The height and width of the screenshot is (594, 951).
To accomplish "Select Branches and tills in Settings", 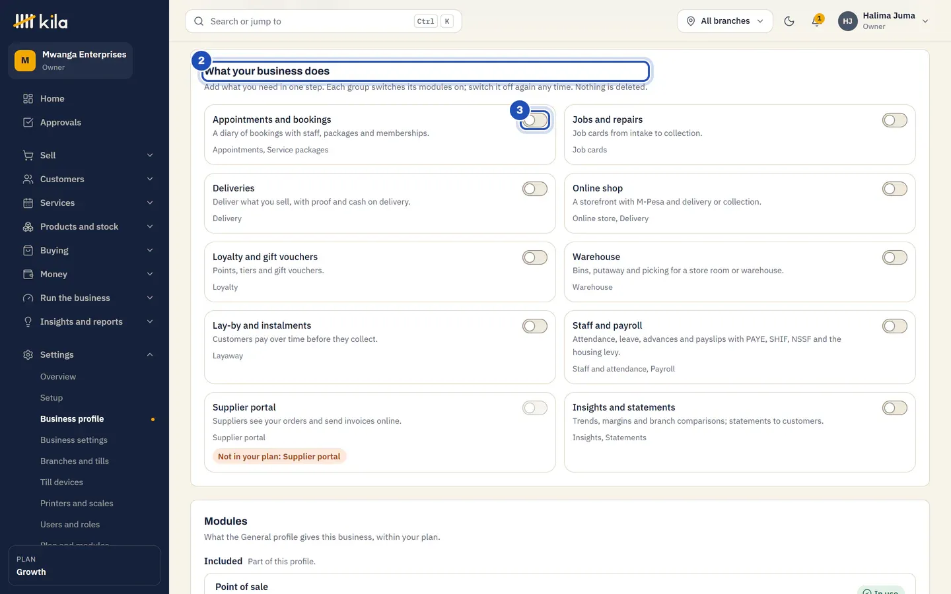I will [x=75, y=461].
